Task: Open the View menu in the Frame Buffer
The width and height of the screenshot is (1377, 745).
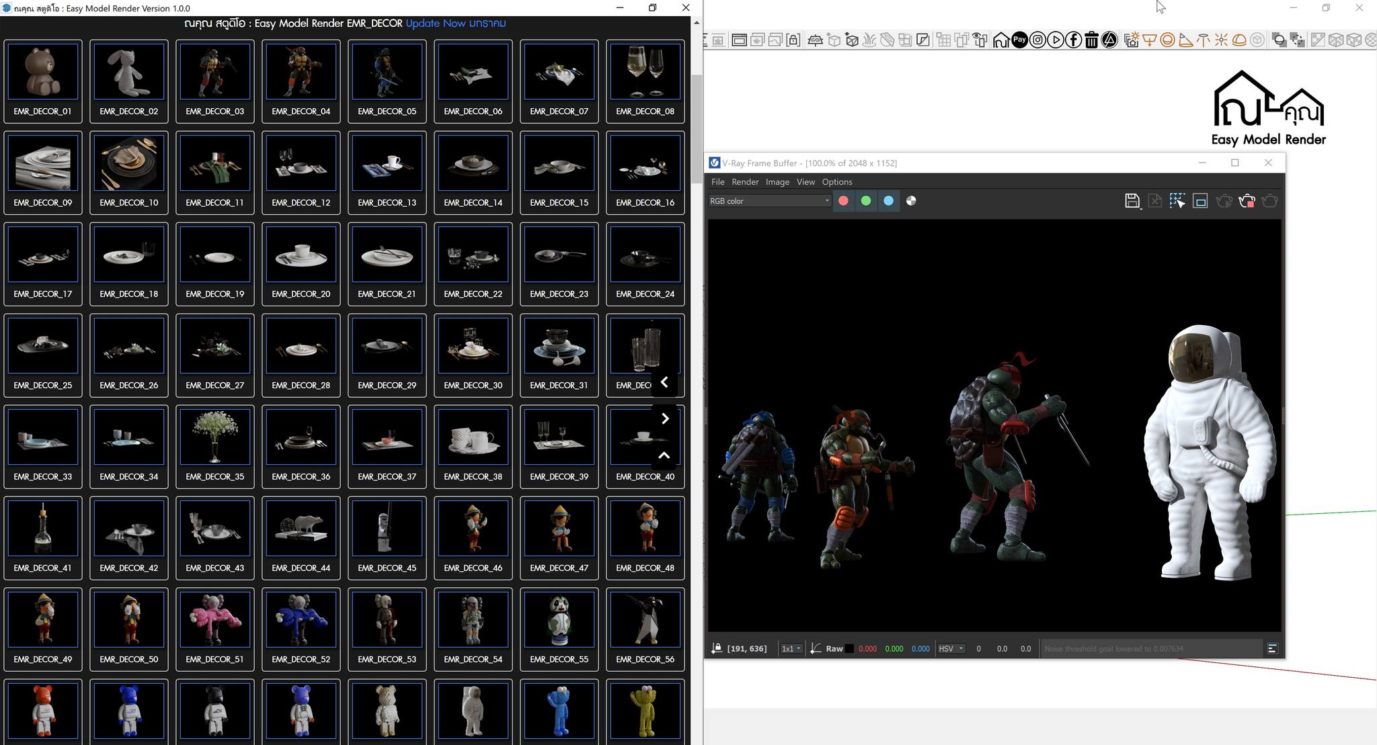Action: click(805, 182)
